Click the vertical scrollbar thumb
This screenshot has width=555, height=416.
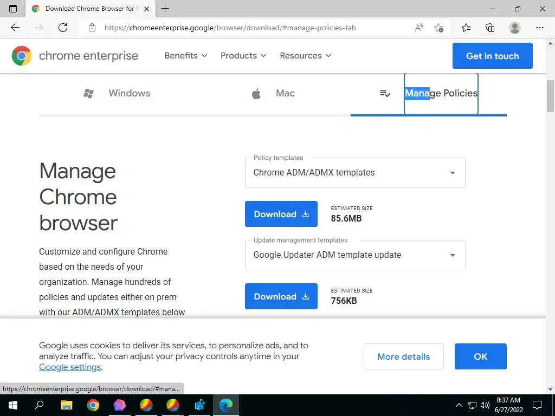(x=550, y=96)
